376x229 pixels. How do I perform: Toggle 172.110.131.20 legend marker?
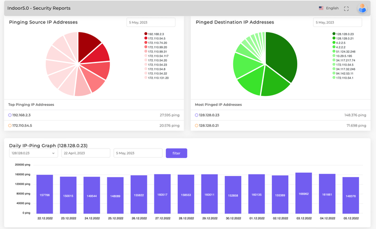pyautogui.click(x=146, y=77)
